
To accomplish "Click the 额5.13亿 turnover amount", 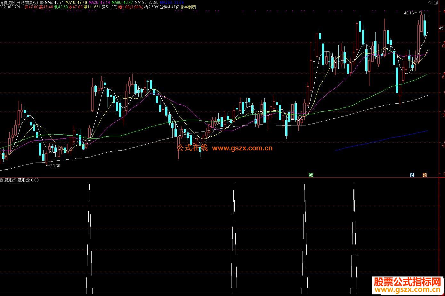I will (109, 7).
